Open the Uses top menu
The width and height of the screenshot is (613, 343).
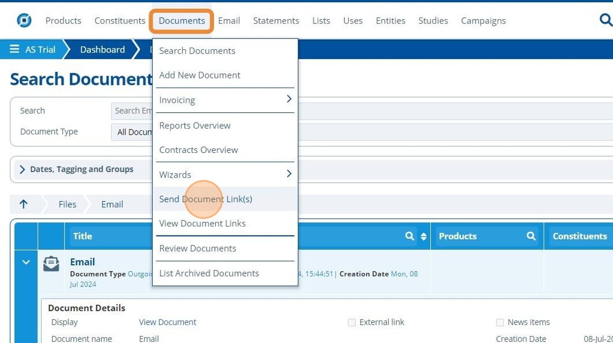(352, 21)
